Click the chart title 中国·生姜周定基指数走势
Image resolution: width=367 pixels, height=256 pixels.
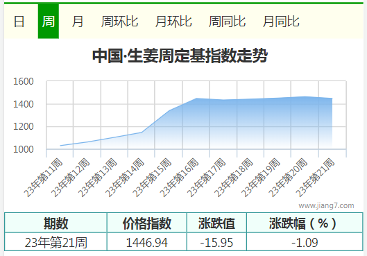pos(180,56)
